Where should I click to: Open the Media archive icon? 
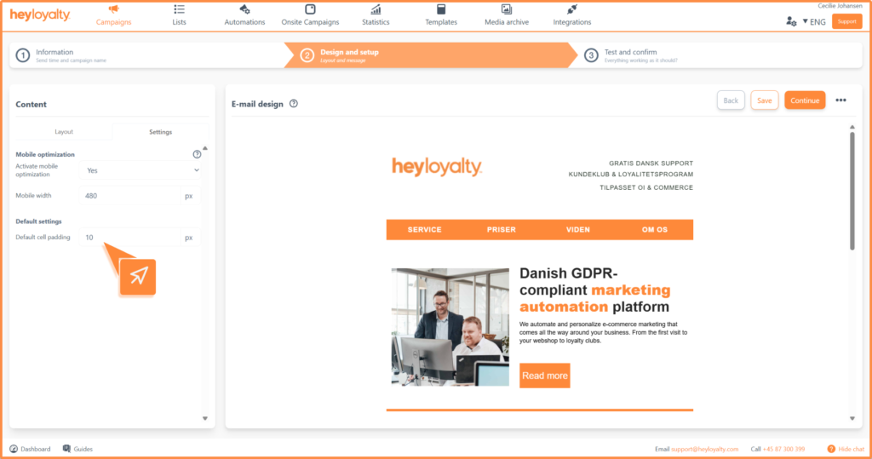[x=507, y=9]
